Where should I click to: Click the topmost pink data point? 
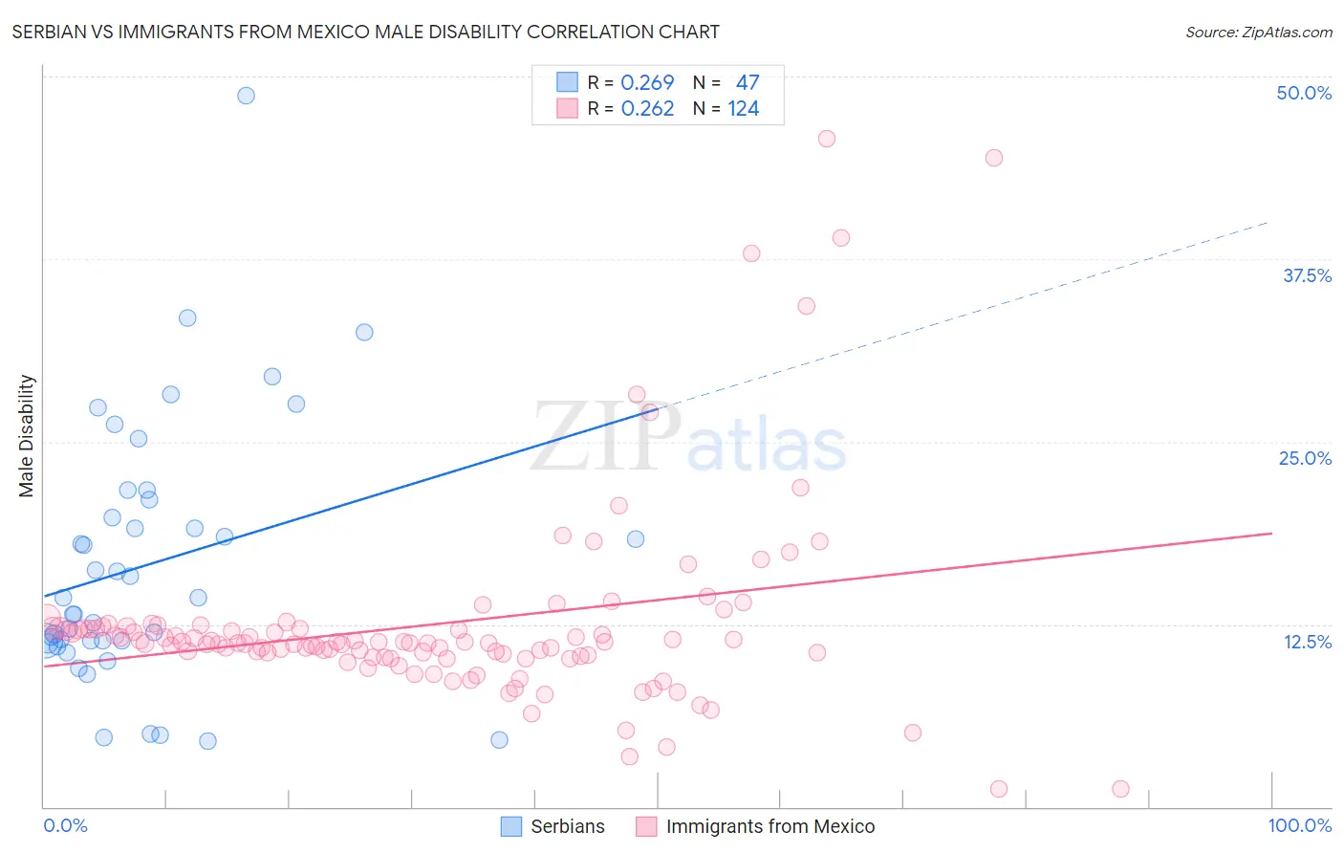[x=827, y=139]
